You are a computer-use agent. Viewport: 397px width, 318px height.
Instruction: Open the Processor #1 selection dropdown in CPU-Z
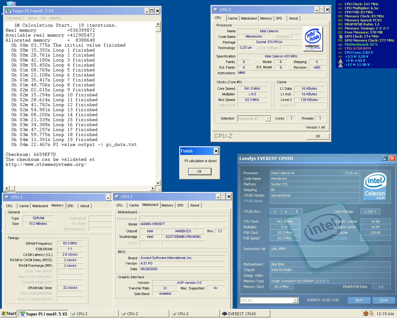point(268,119)
